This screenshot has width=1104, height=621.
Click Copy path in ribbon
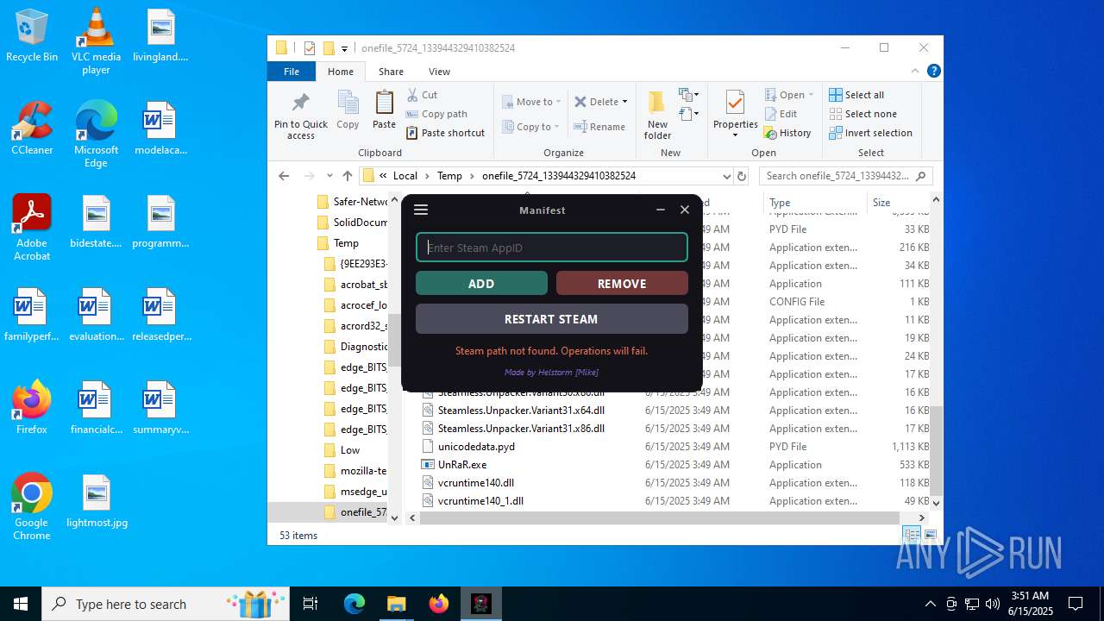[436, 114]
